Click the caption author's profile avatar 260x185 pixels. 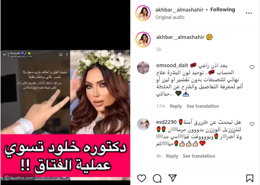click(143, 40)
